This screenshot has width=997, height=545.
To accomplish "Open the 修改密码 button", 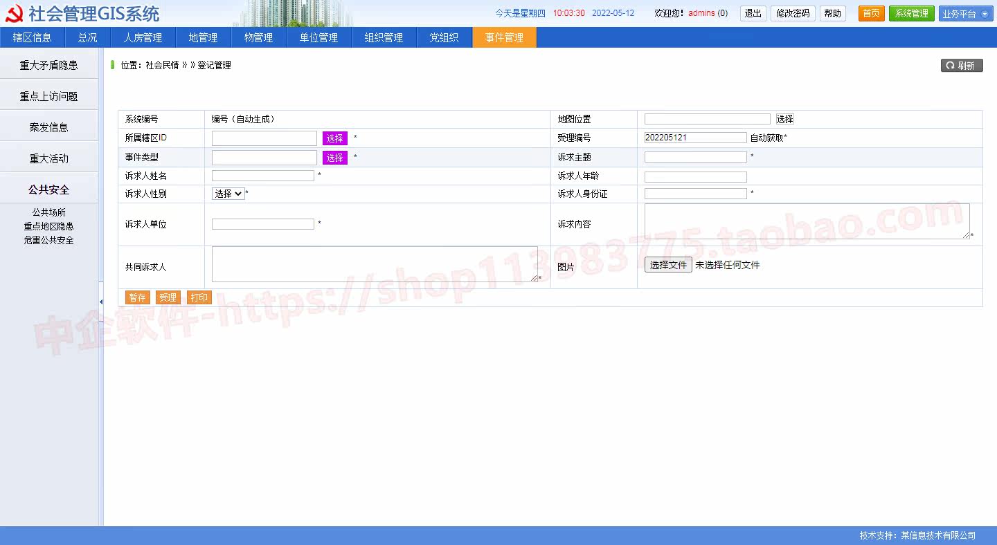I will 793,13.
